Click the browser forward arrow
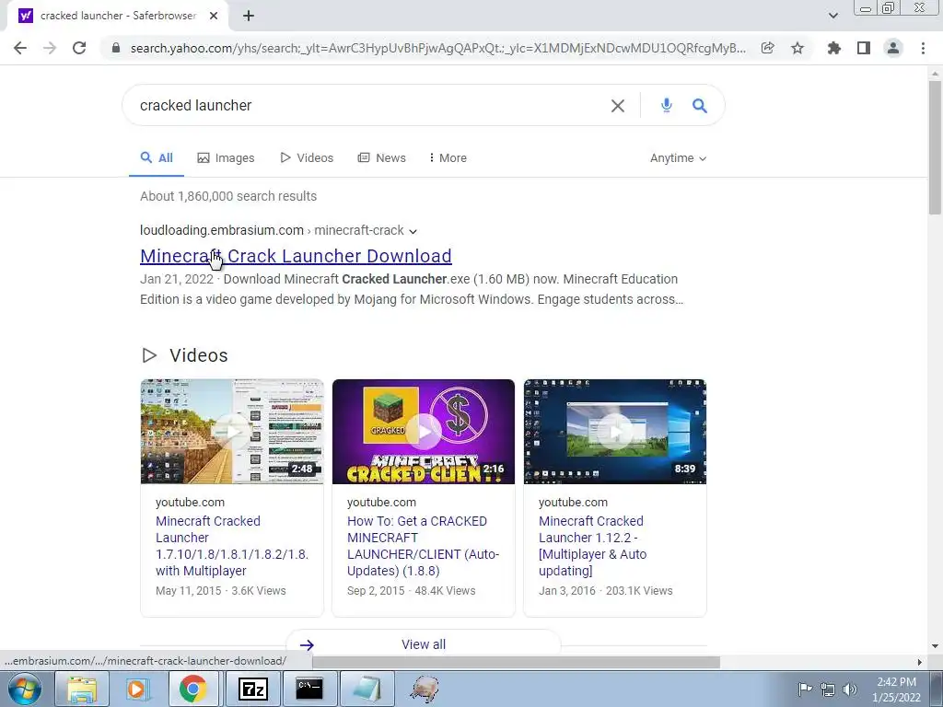Screen dimensions: 943x707 coord(50,48)
